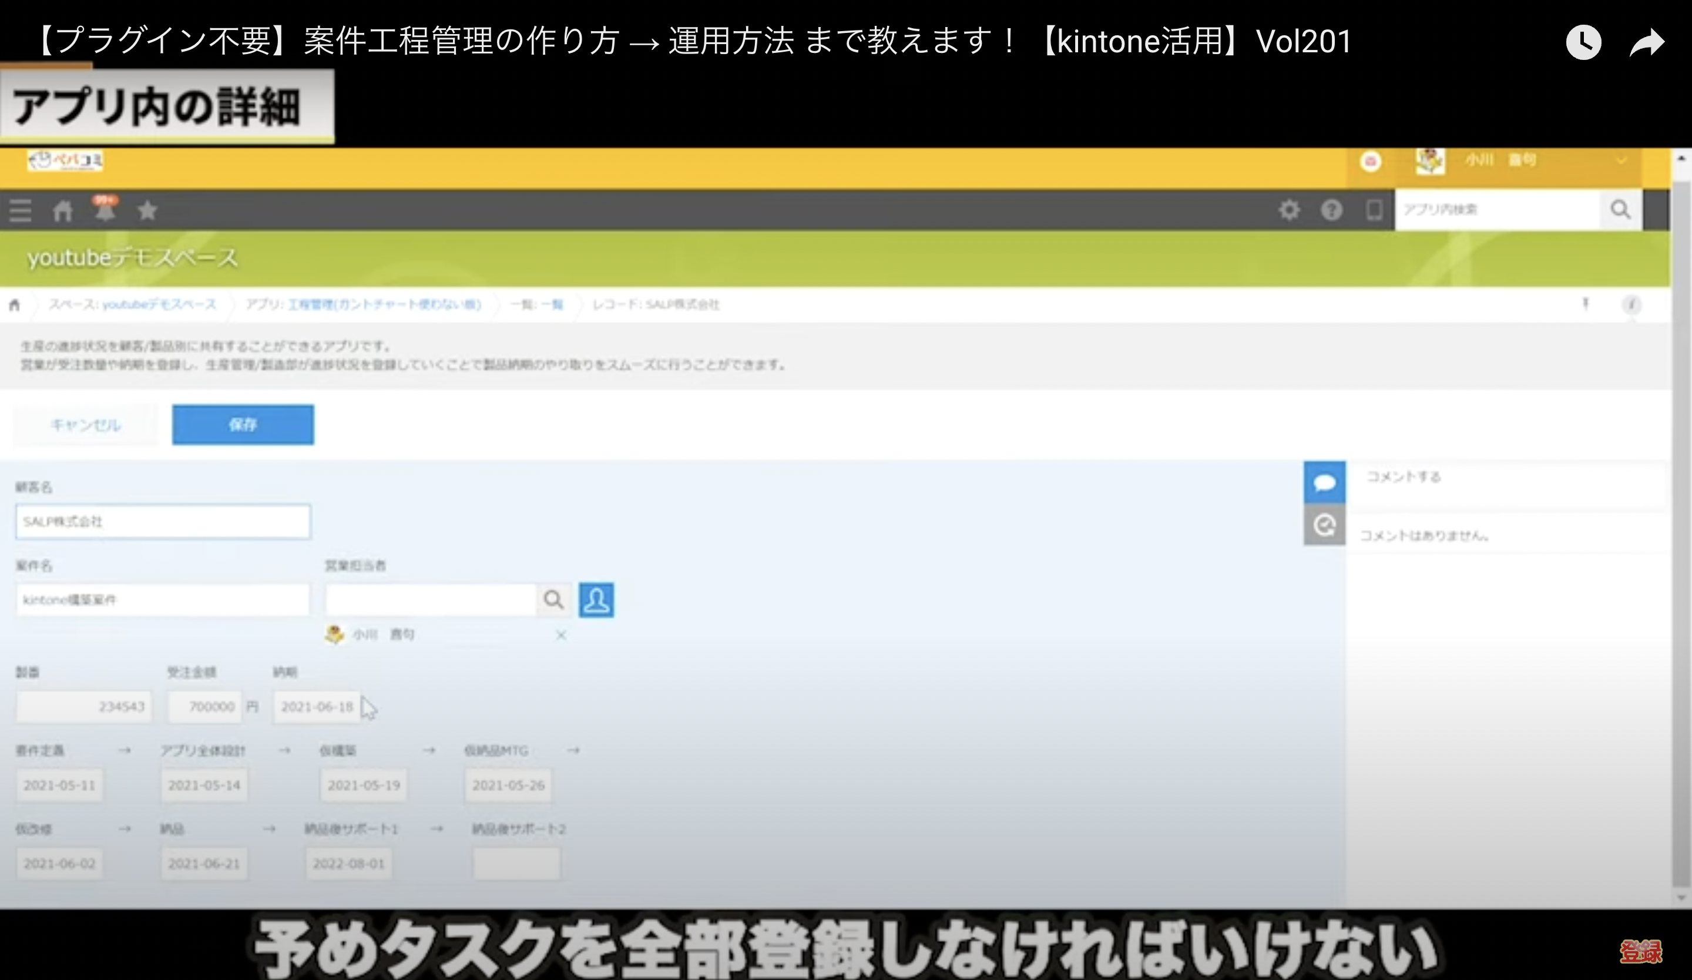The width and height of the screenshot is (1692, 980).
Task: Expand the user account dropdown arrow
Action: (1621, 160)
